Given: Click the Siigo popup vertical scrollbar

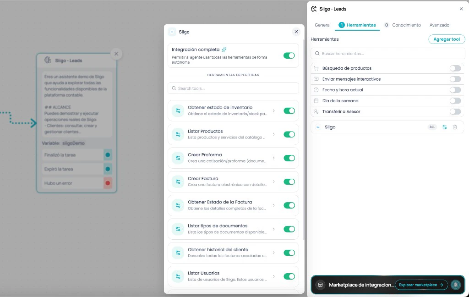Looking at the screenshot, I should click(x=303, y=139).
